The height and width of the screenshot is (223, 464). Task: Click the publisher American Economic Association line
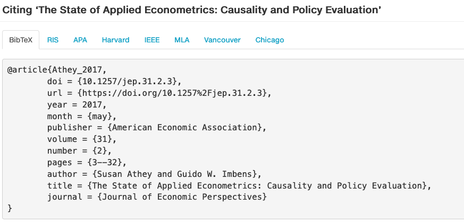point(157,128)
